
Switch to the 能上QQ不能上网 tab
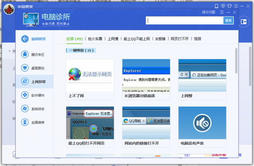click(x=137, y=39)
